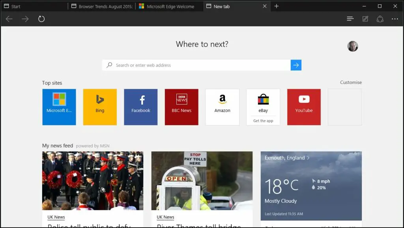404x228 pixels.
Task: Click the 8 mph wind speed value
Action: pyautogui.click(x=324, y=181)
